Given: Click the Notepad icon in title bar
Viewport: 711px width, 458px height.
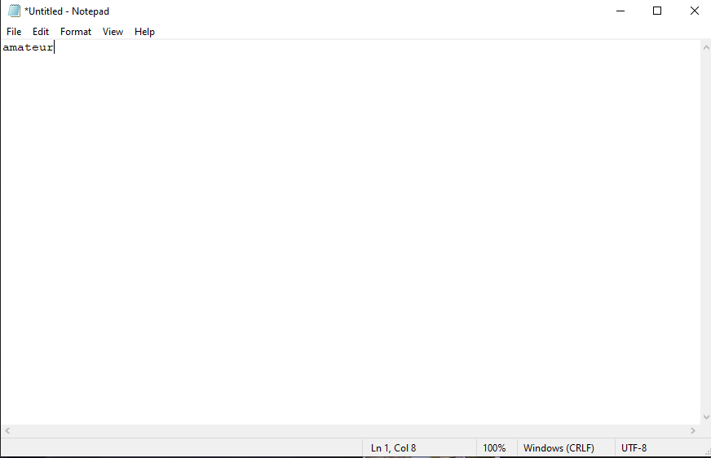Looking at the screenshot, I should (x=14, y=11).
